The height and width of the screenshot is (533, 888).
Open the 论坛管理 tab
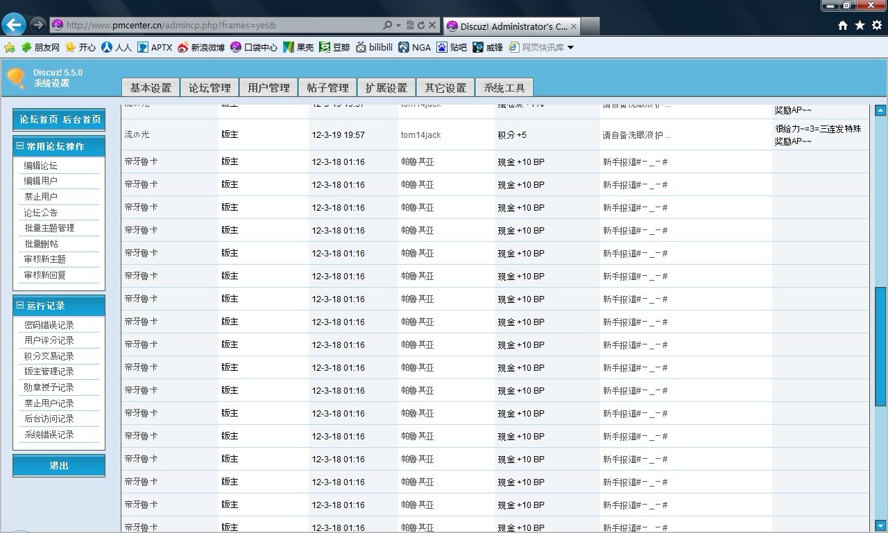[210, 87]
